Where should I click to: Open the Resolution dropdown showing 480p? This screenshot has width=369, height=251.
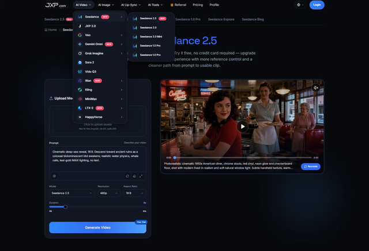coord(109,193)
